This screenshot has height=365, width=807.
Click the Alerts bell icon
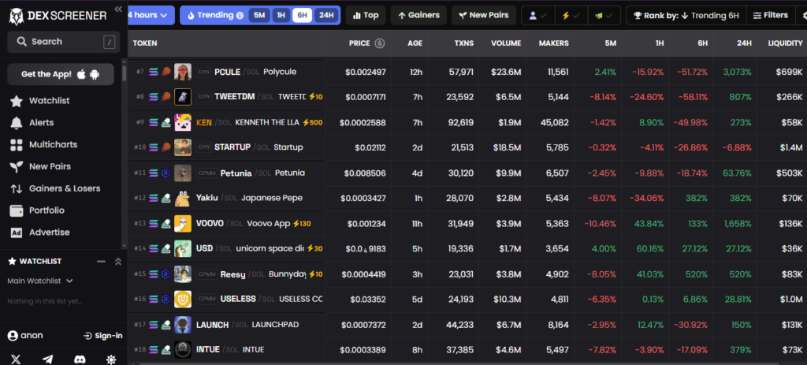16,123
